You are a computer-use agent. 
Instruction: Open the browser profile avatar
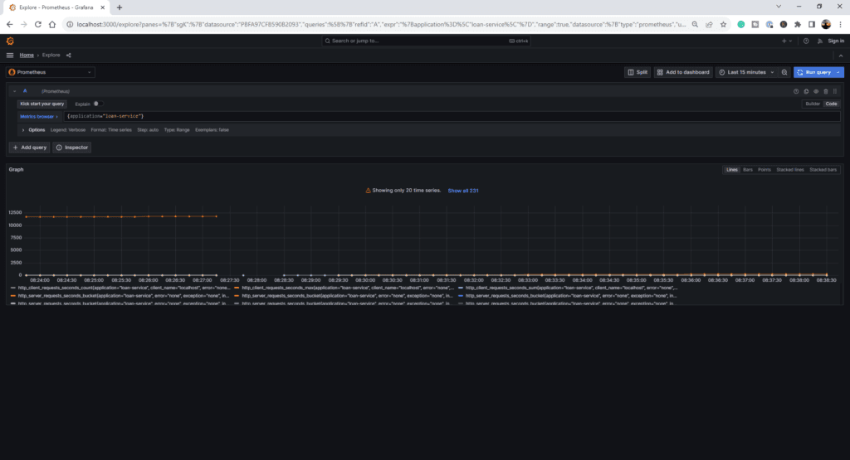coord(826,24)
